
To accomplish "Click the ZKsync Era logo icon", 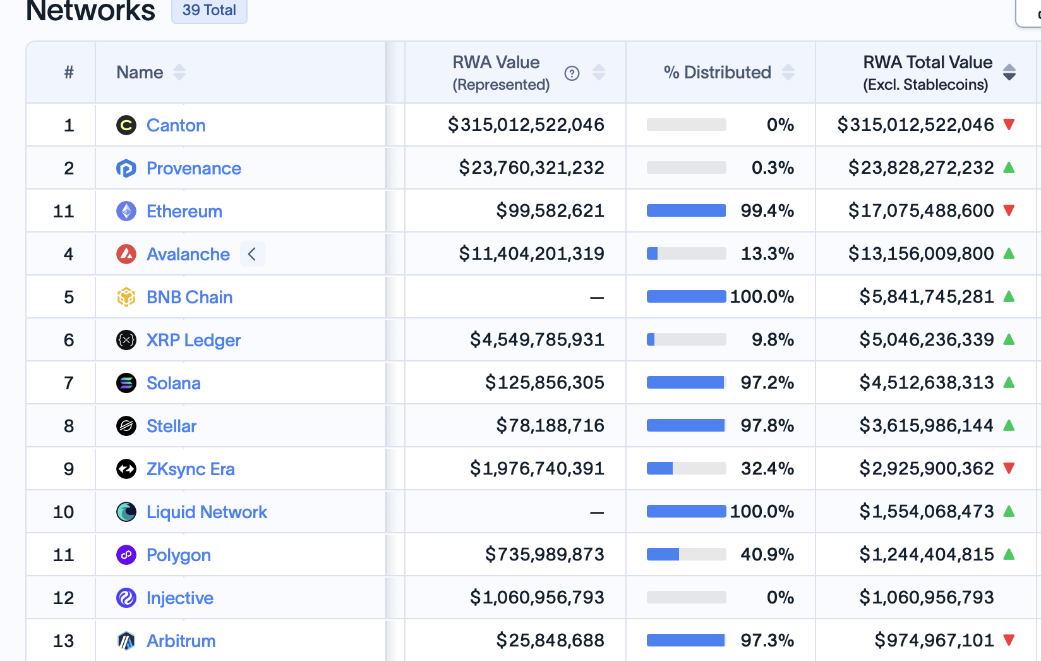I will point(126,469).
